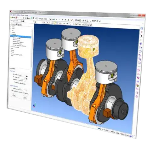Toggle the blue status indicator in status bar
The image size is (152, 148).
coord(99,128)
